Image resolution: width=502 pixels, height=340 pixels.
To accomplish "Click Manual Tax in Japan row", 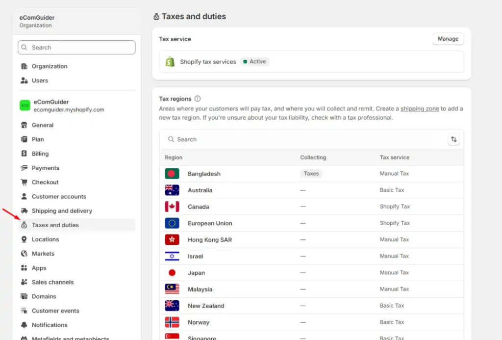I will [394, 272].
